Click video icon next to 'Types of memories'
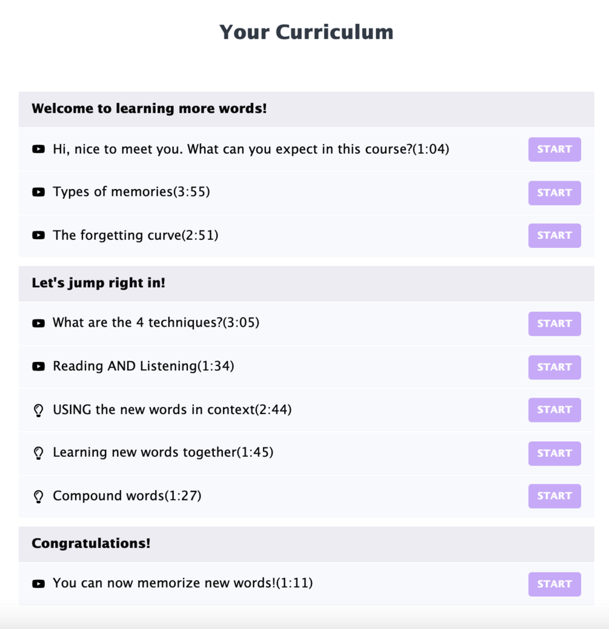 pyautogui.click(x=38, y=192)
